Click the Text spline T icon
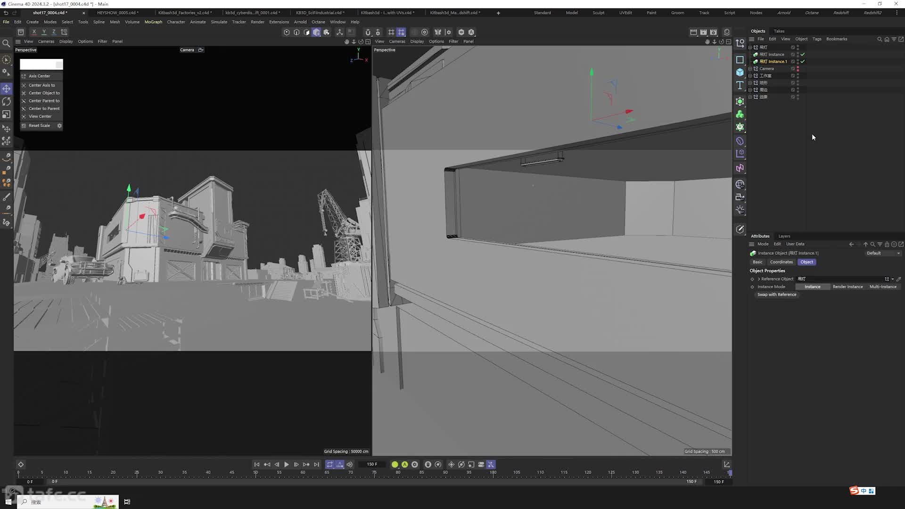Screen dimensions: 905x509 [x=740, y=85]
